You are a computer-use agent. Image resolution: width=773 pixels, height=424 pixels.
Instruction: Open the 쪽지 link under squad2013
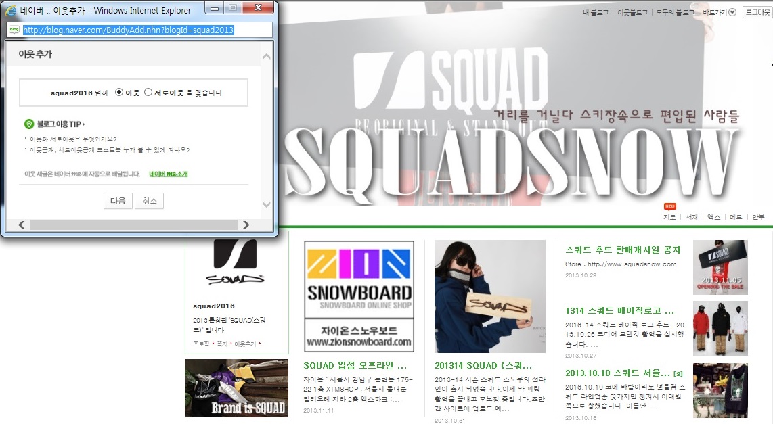(x=222, y=344)
